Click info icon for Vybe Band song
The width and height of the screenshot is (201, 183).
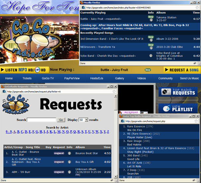pyautogui.click(x=151, y=56)
